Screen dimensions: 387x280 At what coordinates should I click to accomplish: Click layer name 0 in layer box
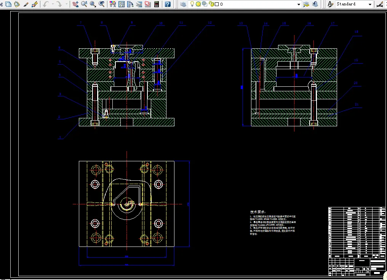point(221,4)
